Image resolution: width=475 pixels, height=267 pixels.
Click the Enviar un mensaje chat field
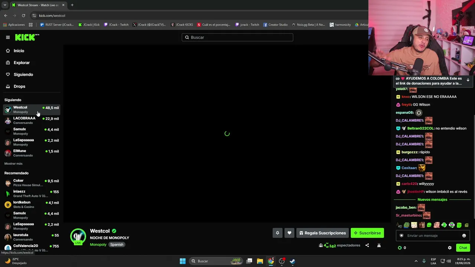pyautogui.click(x=433, y=235)
